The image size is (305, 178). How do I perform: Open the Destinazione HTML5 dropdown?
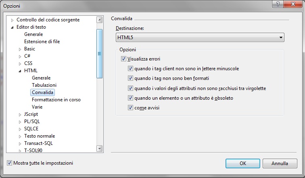tap(200, 38)
